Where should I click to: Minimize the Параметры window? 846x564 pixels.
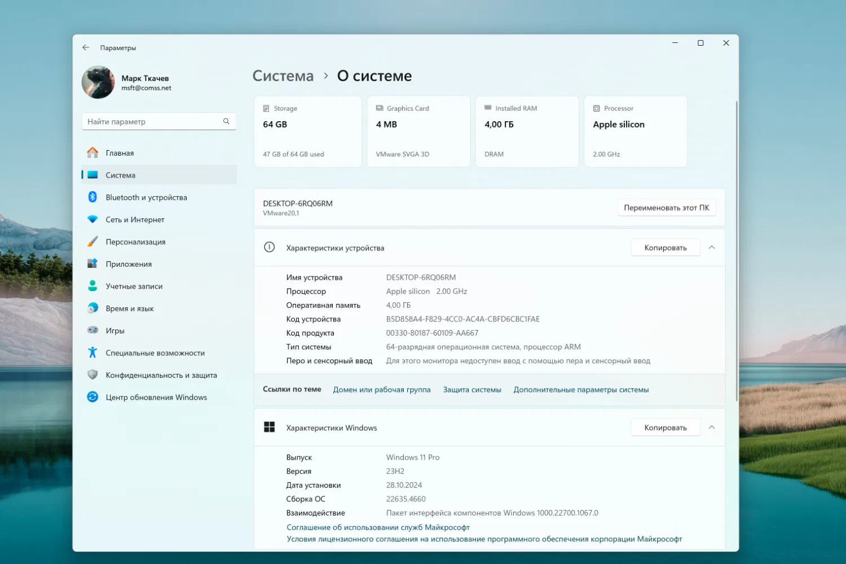[x=675, y=43]
